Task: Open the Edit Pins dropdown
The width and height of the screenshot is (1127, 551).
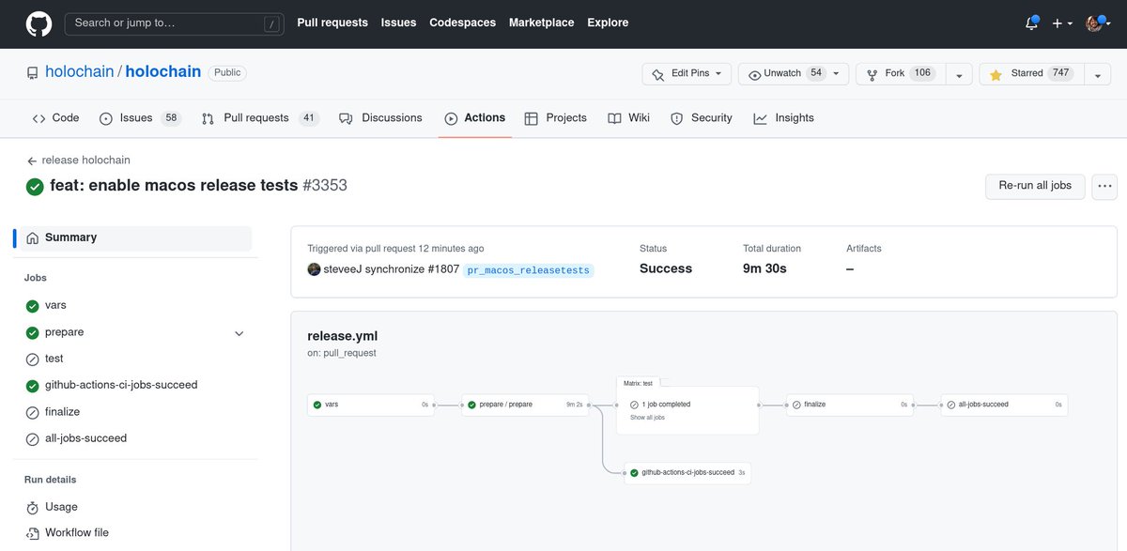Action: tap(687, 74)
